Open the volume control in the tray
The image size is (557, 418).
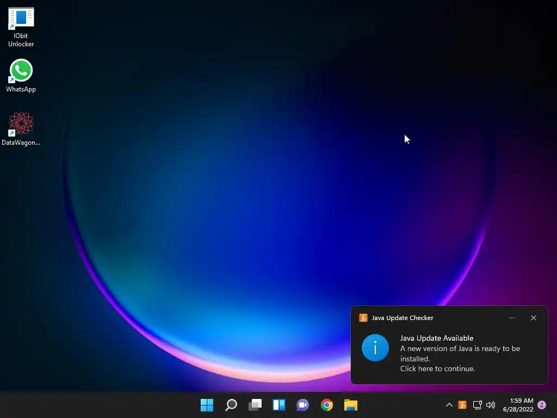pyautogui.click(x=491, y=405)
